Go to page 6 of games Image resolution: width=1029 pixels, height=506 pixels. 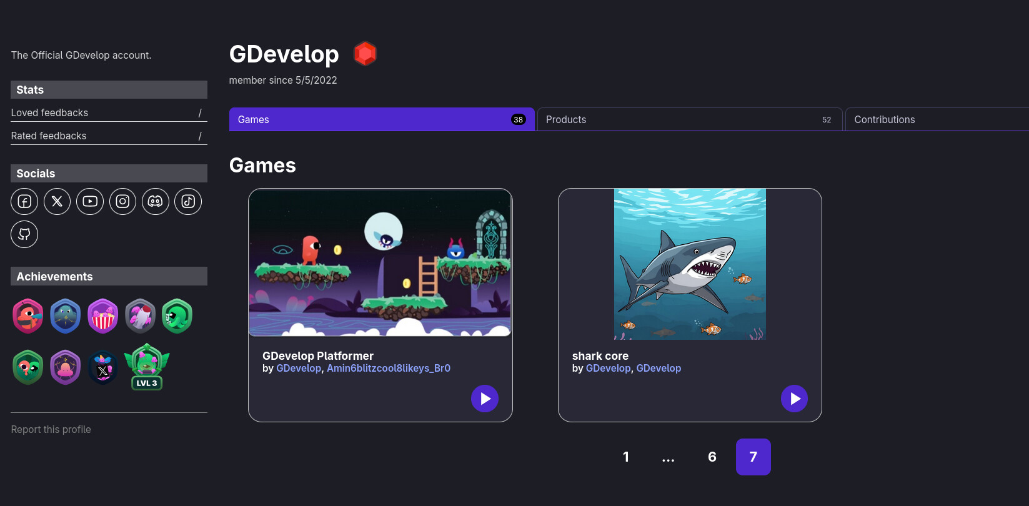(x=712, y=457)
